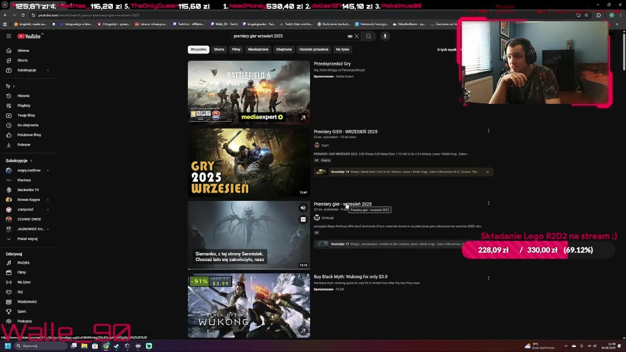The width and height of the screenshot is (626, 352).
Task: Expand Rozdziały: 14 chapters of the first video
Action: tap(487, 172)
